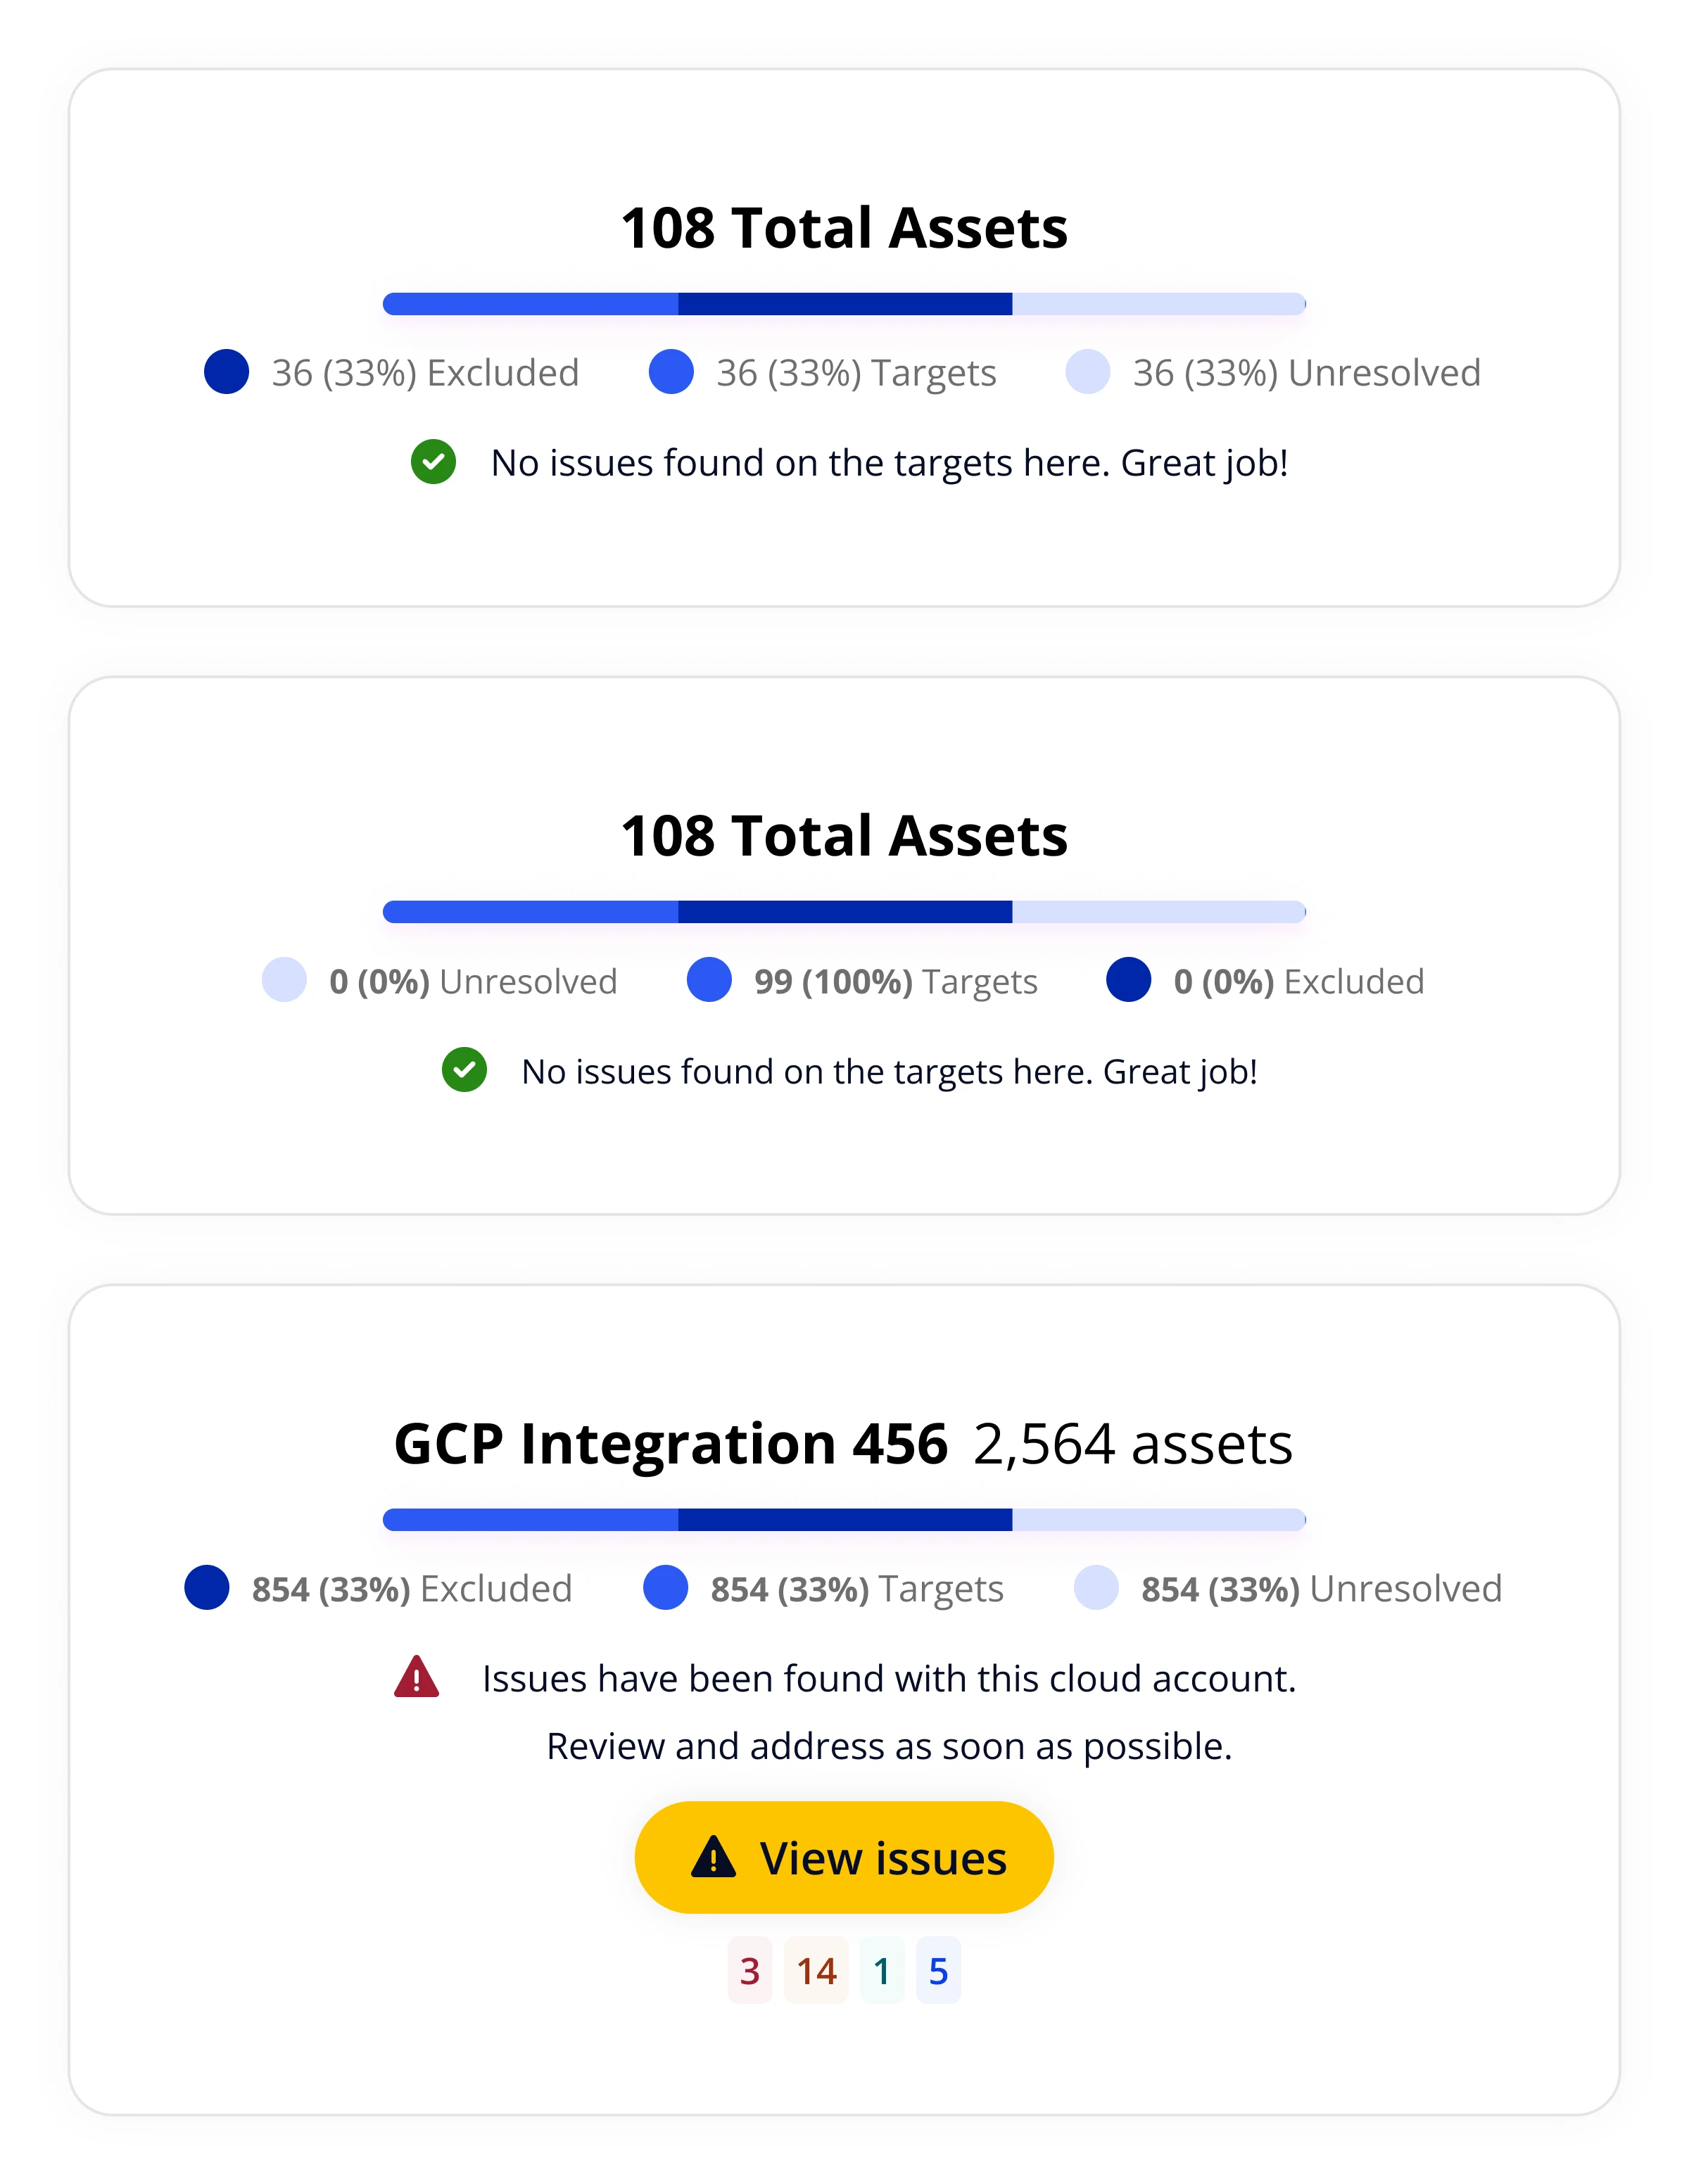This screenshot has height=2184, width=1689.
Task: Select the GCP Integration 456 title
Action: [x=670, y=1444]
